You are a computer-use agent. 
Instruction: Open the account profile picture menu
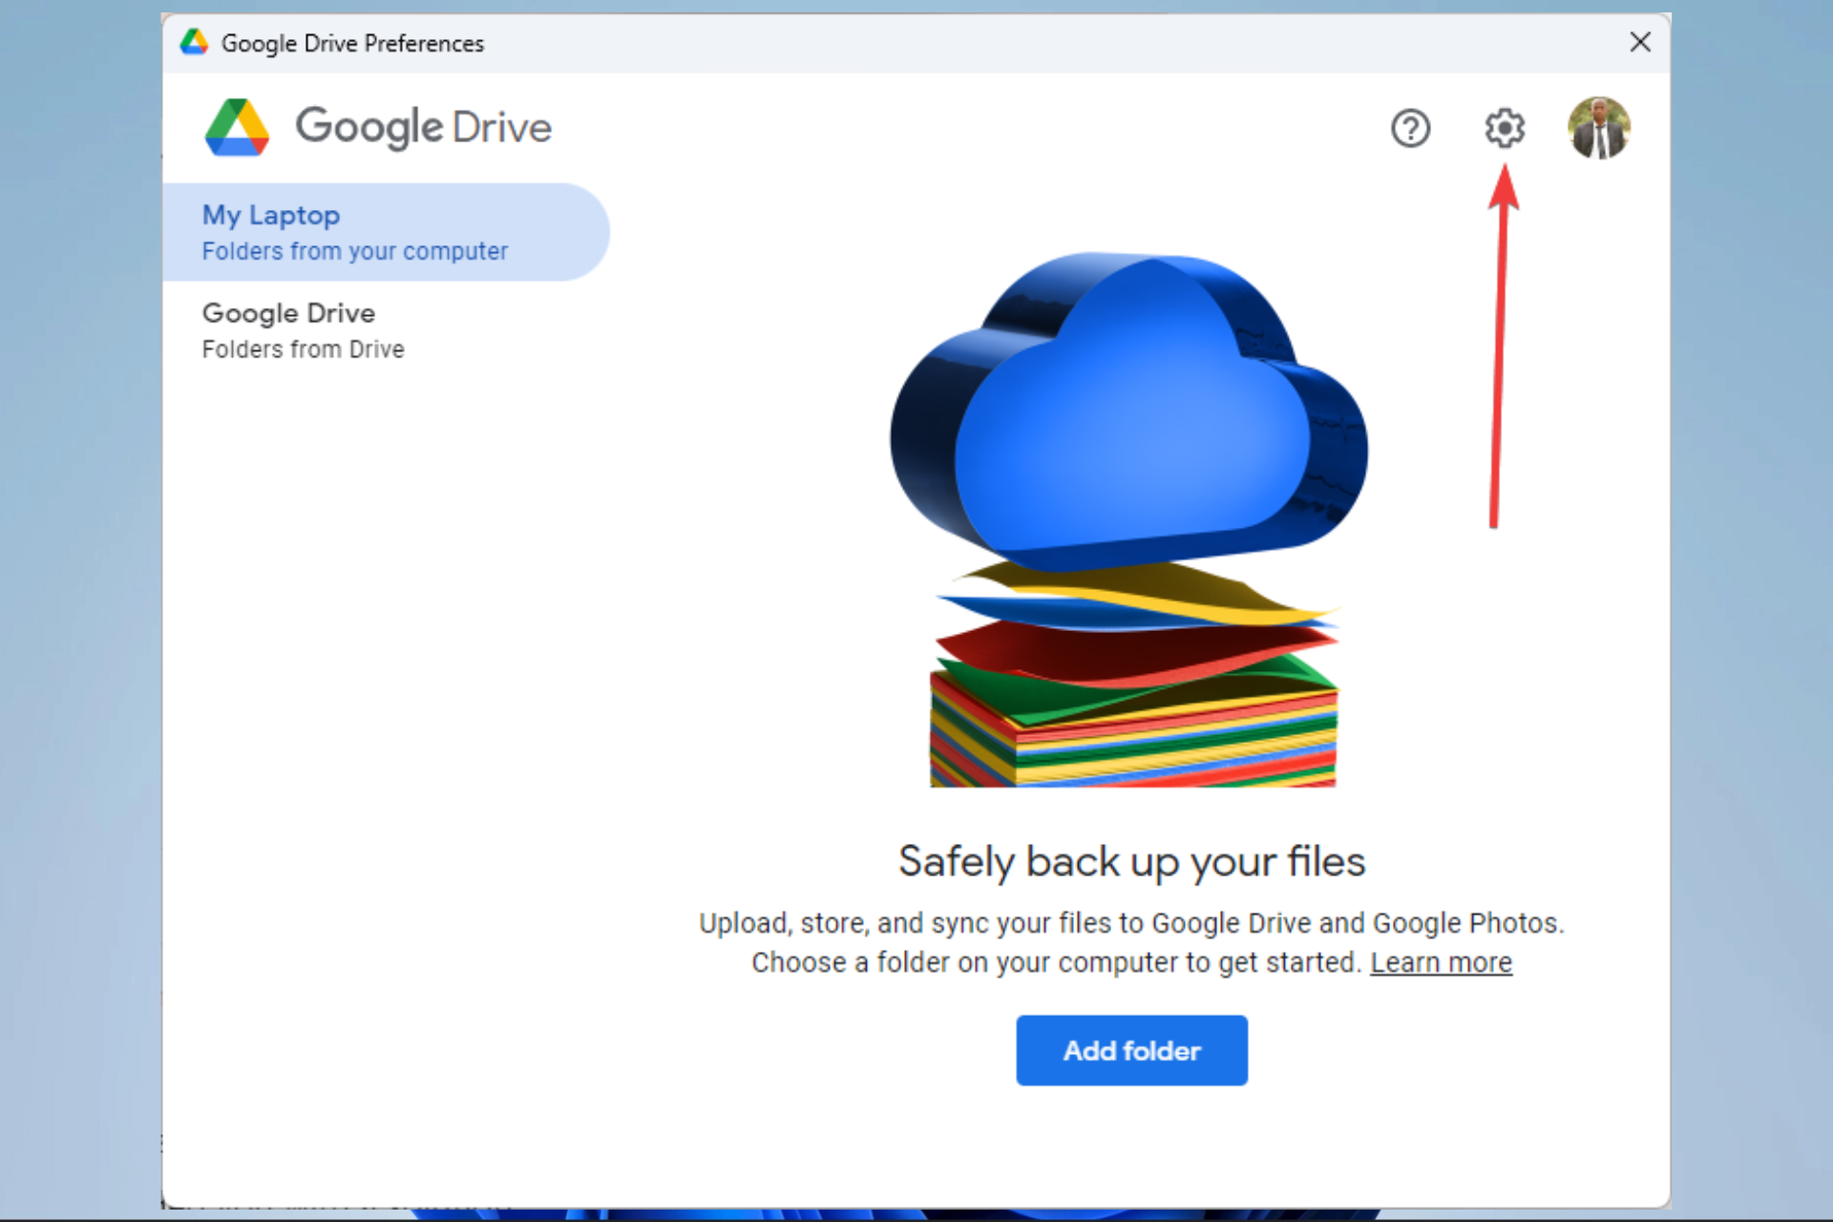click(x=1598, y=128)
